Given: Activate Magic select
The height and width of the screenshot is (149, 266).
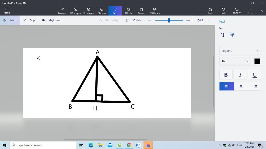Looking at the screenshot, I should click(52, 20).
